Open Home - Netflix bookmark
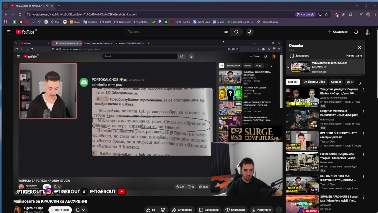 pyautogui.click(x=180, y=22)
